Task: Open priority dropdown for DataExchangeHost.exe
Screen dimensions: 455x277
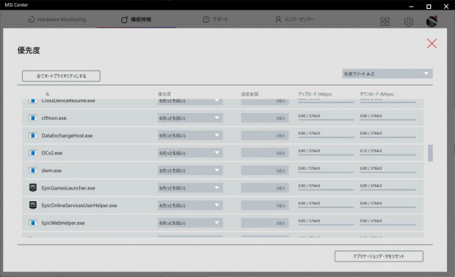Action: pyautogui.click(x=190, y=135)
